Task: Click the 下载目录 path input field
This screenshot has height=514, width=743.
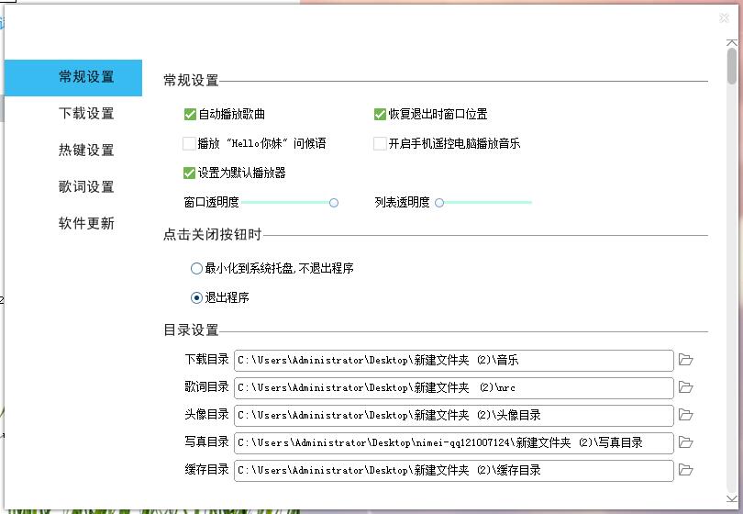Action: click(453, 360)
